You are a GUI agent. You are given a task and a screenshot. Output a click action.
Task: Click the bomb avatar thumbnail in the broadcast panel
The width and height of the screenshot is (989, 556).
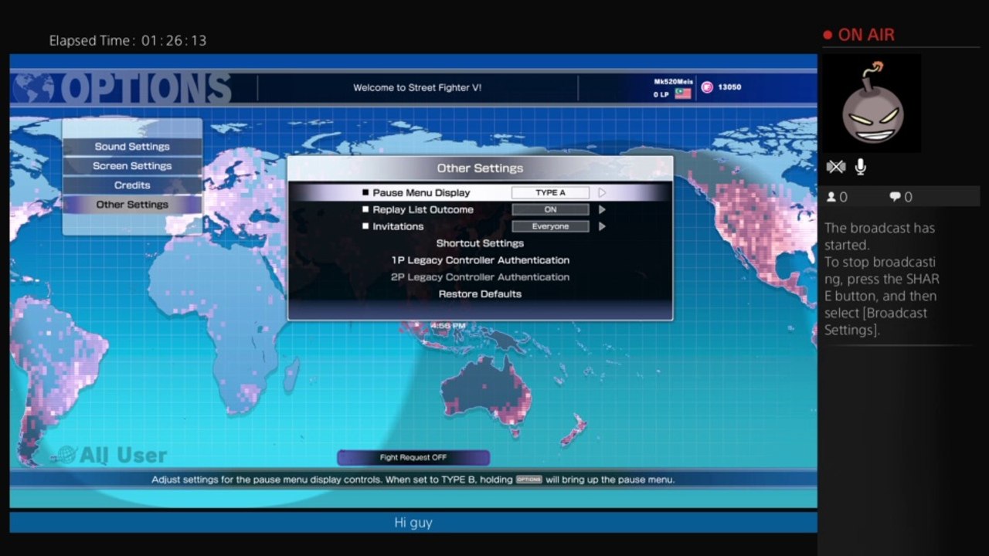pos(872,103)
